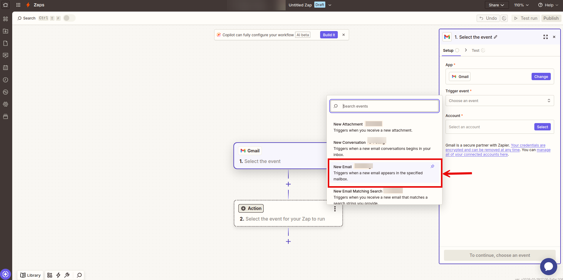Open the stacked layers sidebar icon

[5, 116]
